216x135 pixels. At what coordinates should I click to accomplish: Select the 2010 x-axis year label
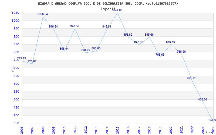(x=64, y=130)
